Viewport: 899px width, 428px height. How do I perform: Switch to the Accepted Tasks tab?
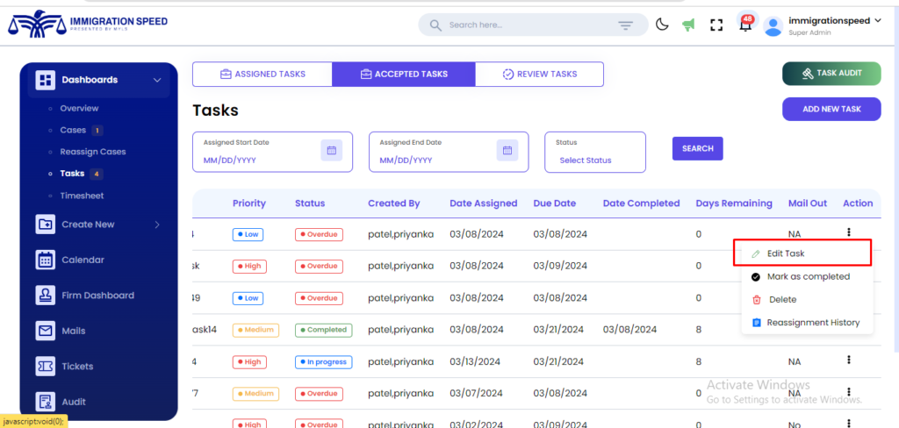[x=404, y=74]
